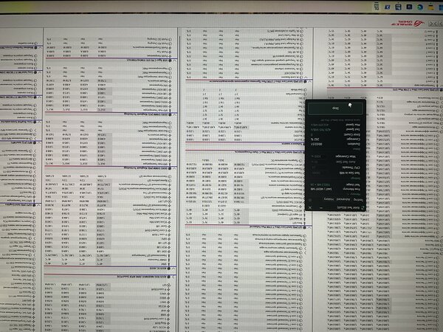Minimize the RAM Test window
The image size is (443, 332).
pyautogui.click(x=321, y=208)
